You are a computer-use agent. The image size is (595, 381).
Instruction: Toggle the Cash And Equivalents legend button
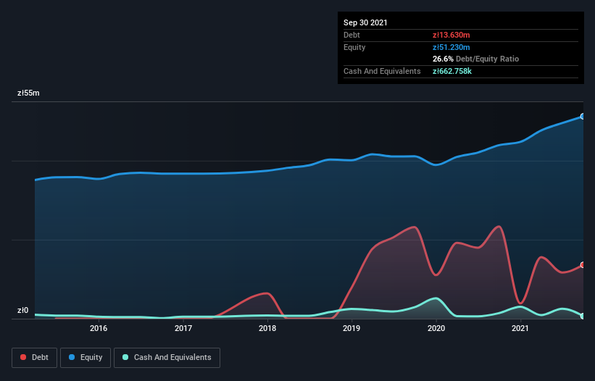coord(167,358)
